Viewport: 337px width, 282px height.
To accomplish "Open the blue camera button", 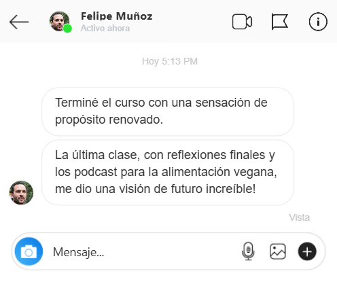I will [x=29, y=251].
